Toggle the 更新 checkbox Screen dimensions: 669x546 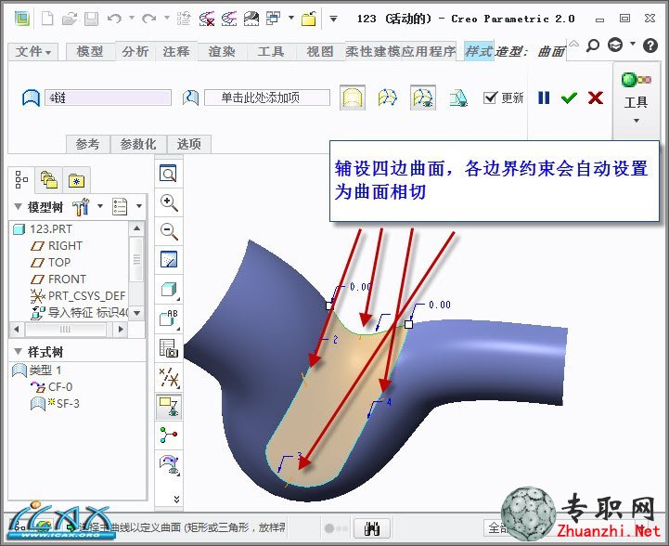[490, 97]
